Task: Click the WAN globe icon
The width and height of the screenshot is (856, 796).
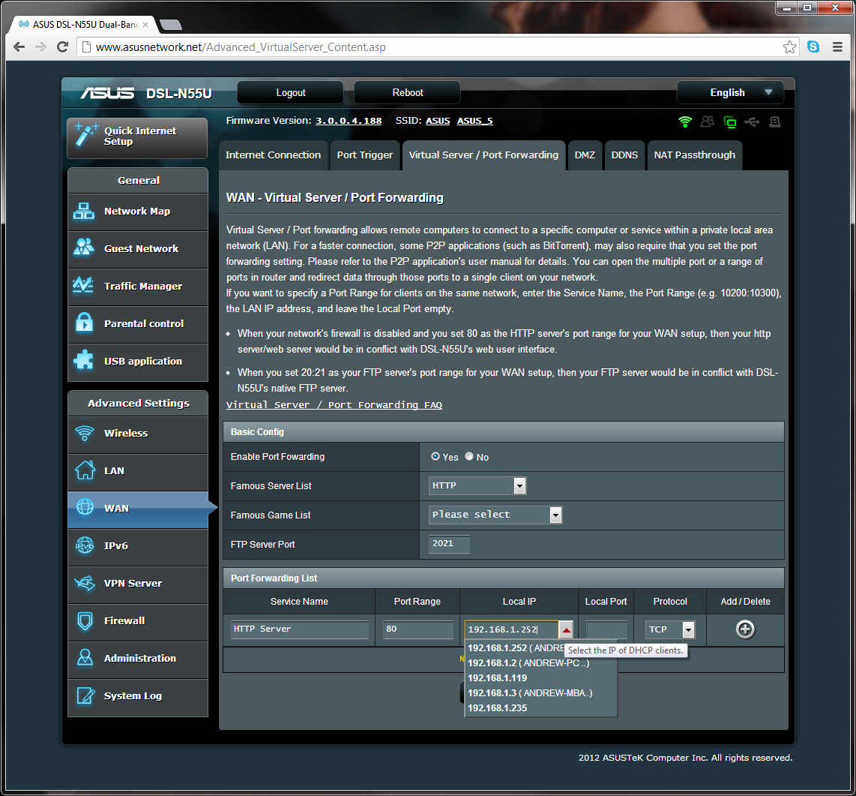Action: point(85,508)
